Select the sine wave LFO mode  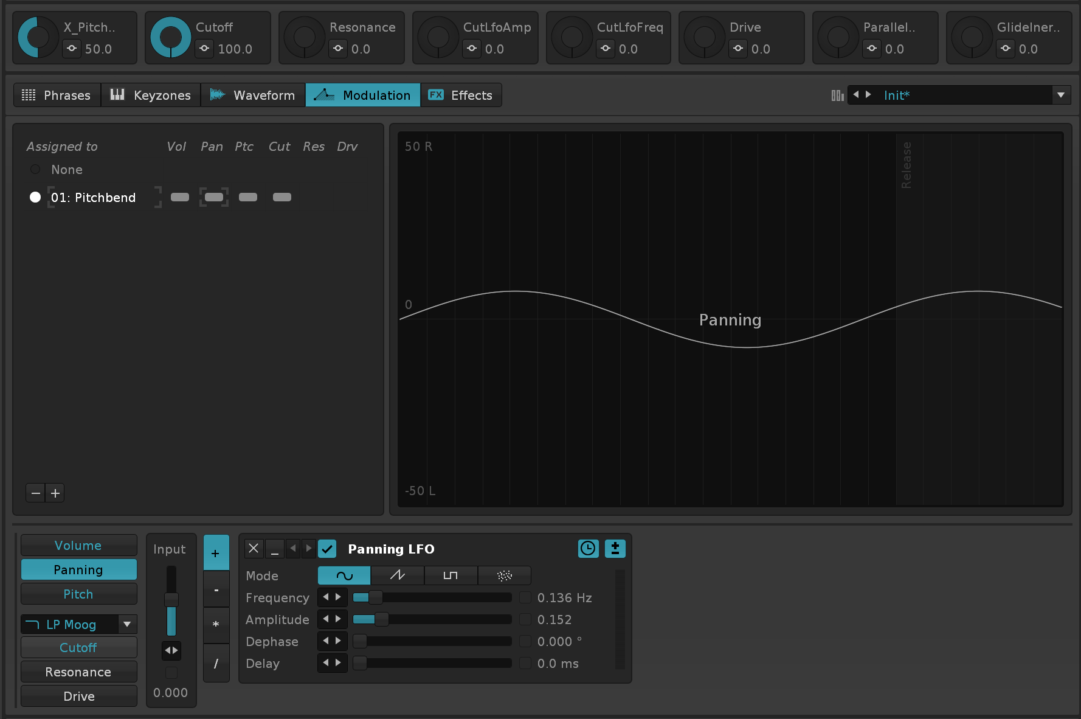point(344,575)
